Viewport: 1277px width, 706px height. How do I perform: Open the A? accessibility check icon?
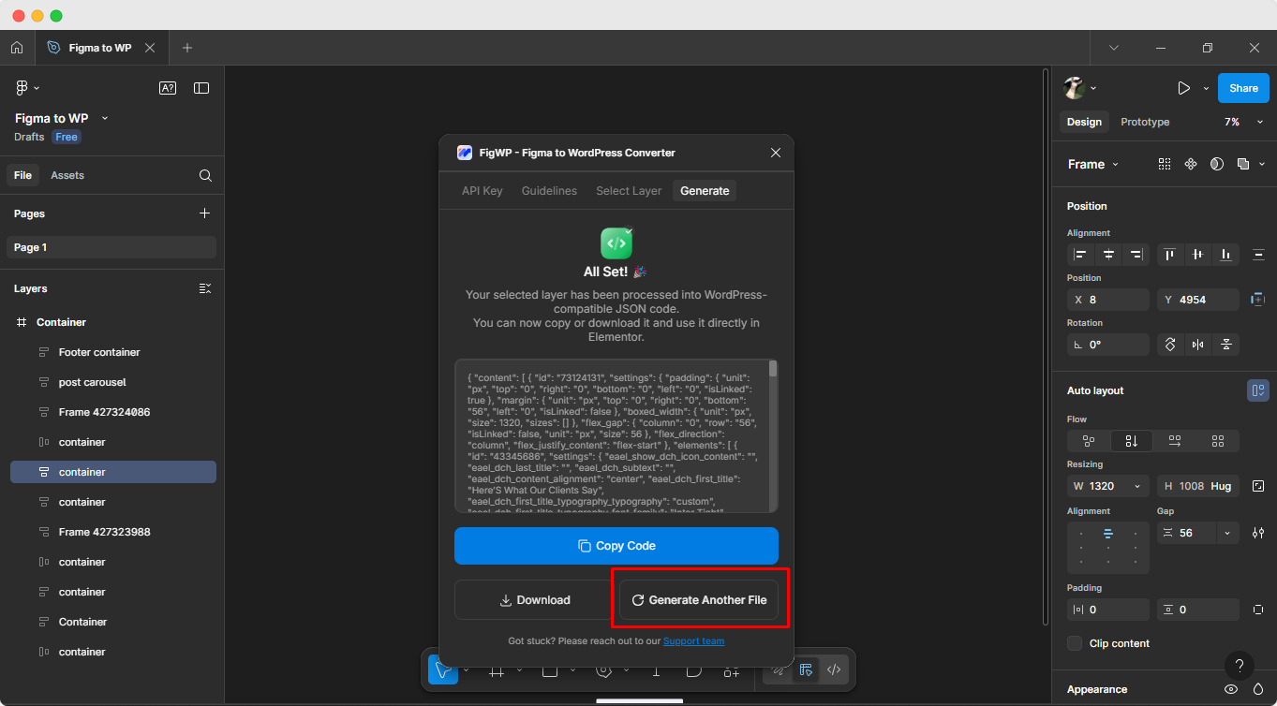click(168, 88)
